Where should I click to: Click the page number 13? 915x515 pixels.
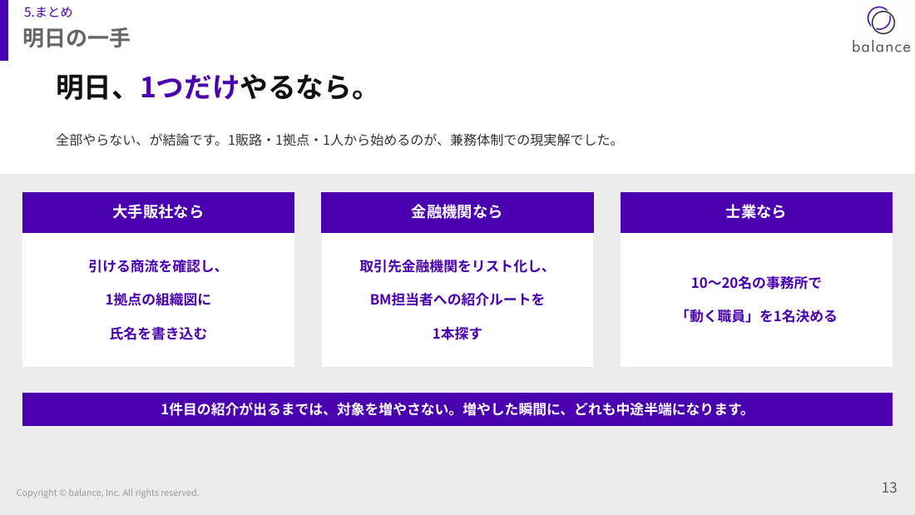pyautogui.click(x=889, y=488)
